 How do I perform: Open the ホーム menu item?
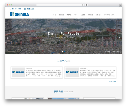coord(54,15)
